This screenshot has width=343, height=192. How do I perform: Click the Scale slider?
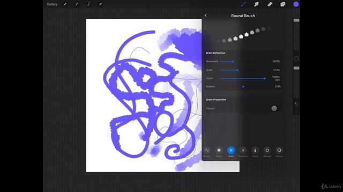click(x=243, y=70)
